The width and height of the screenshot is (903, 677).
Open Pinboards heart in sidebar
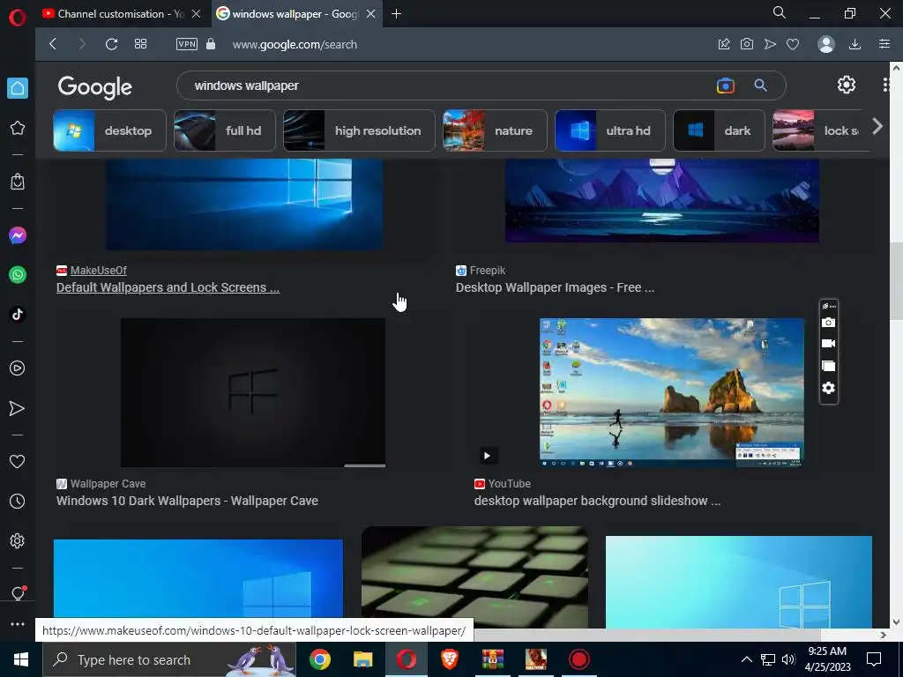(18, 462)
